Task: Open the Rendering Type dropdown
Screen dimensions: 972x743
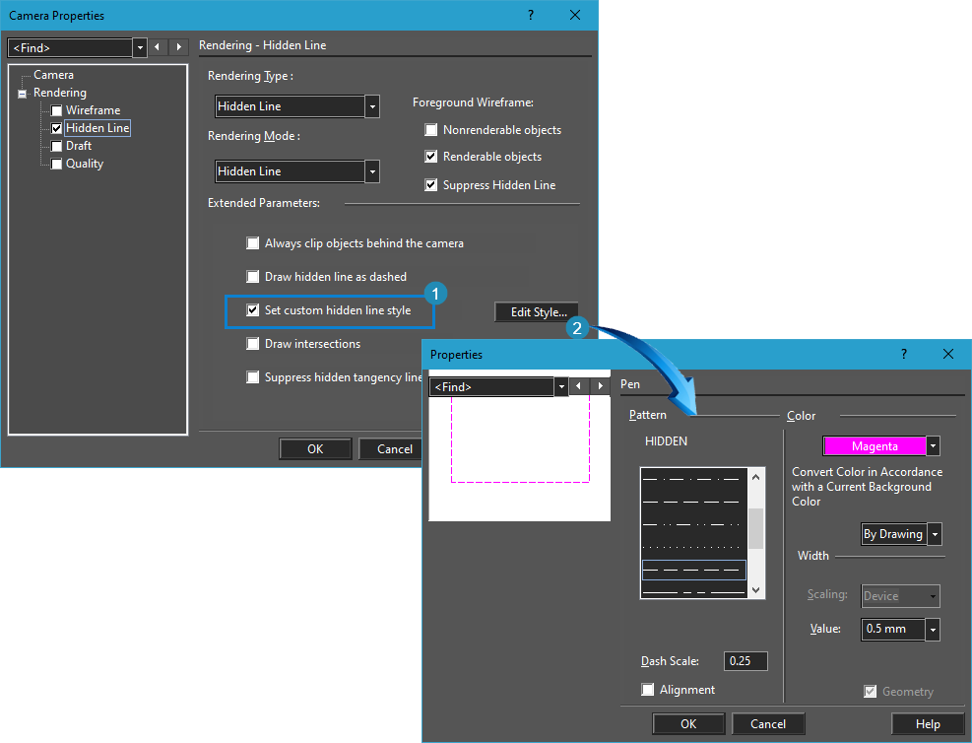Action: click(372, 106)
